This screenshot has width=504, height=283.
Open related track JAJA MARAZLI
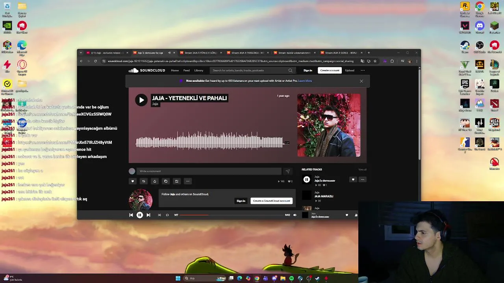(x=324, y=196)
